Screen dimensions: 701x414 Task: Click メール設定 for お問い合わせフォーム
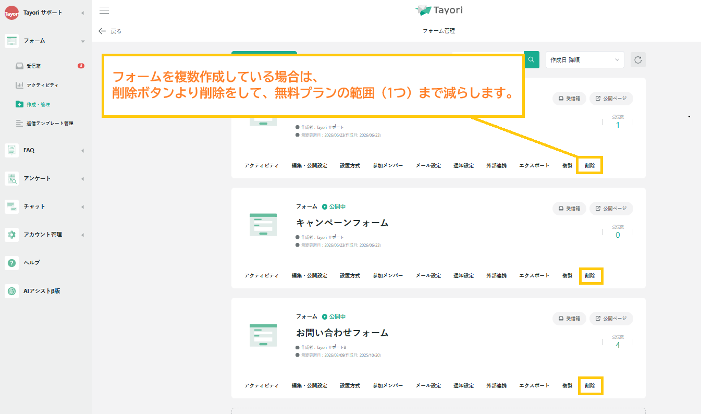point(428,386)
